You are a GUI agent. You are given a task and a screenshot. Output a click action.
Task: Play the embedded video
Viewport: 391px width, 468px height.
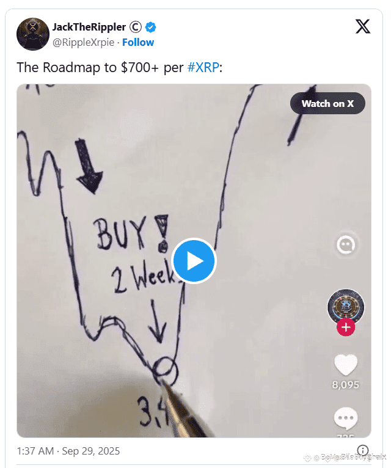coord(194,260)
